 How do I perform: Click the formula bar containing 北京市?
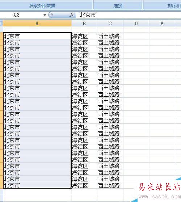129,15
